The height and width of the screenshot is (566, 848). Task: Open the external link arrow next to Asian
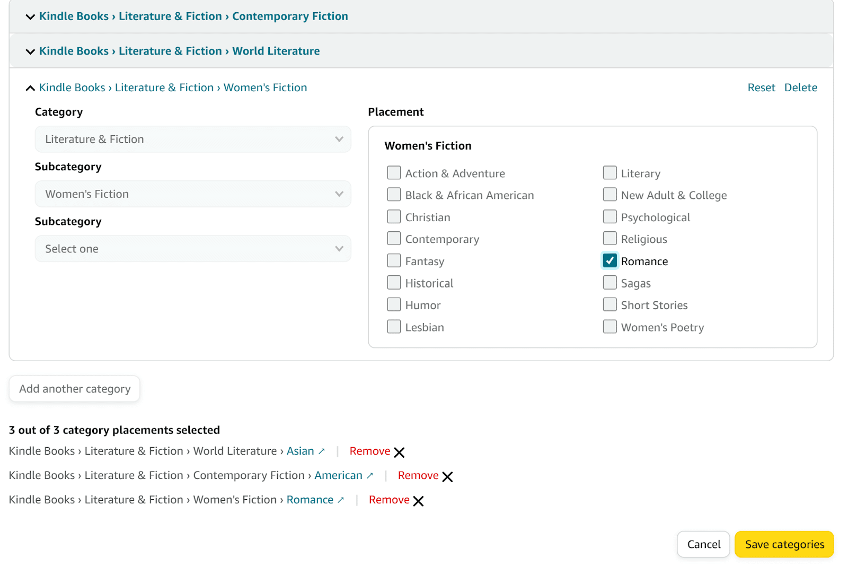pyautogui.click(x=321, y=451)
